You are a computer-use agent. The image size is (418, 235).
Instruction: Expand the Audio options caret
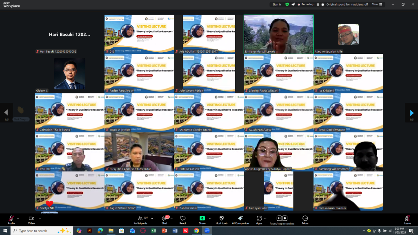pos(19,218)
